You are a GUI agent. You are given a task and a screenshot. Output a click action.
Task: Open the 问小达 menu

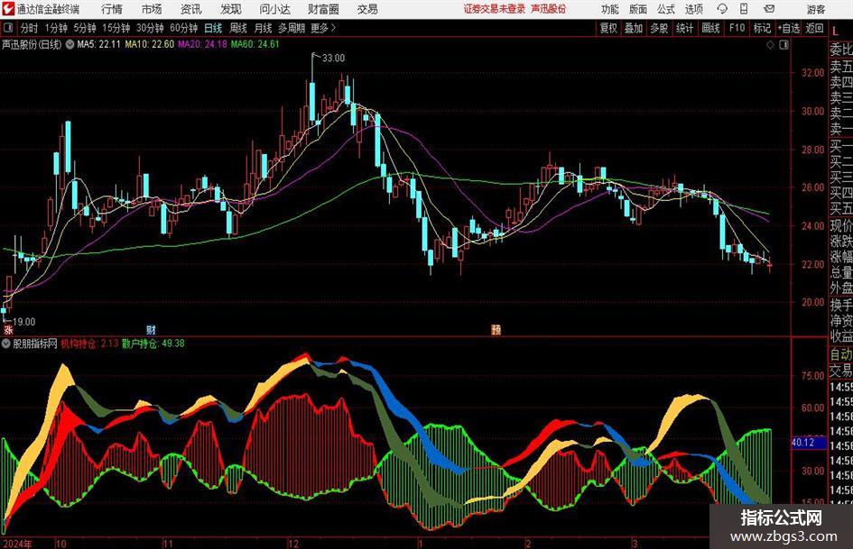274,9
